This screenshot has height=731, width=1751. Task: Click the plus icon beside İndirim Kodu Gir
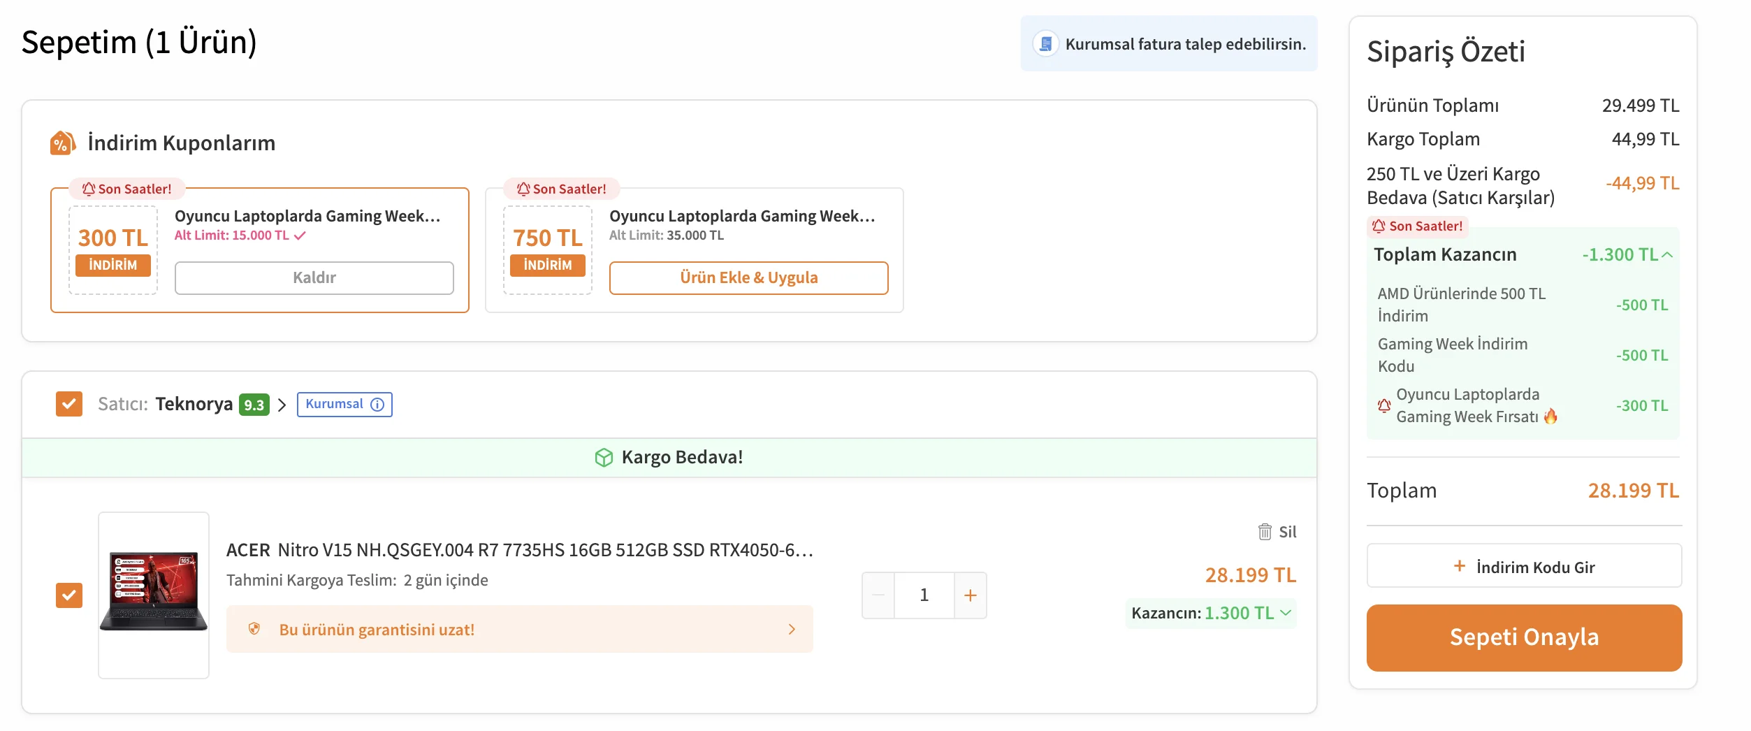point(1459,566)
